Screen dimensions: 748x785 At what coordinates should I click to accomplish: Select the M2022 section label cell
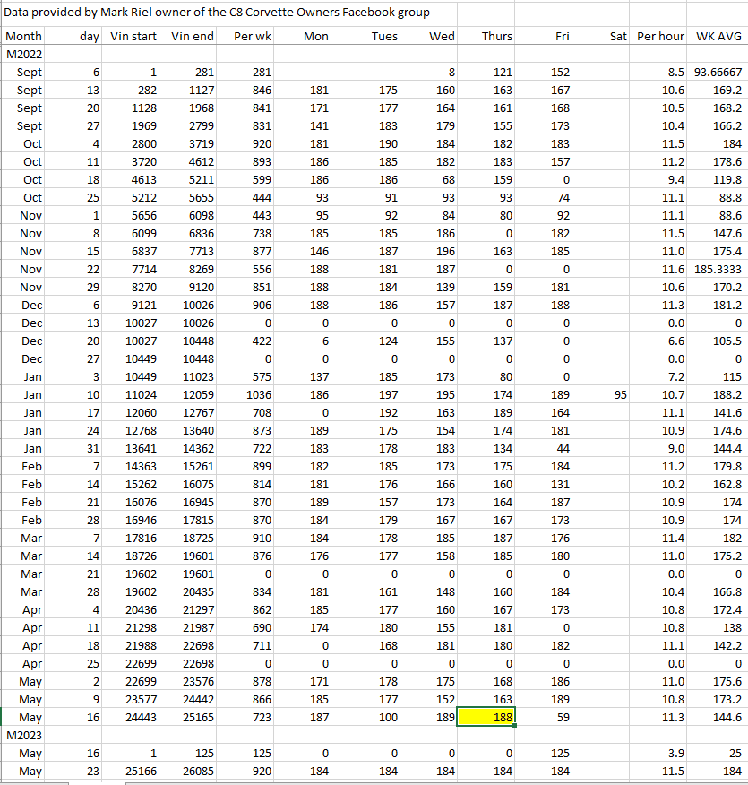click(25, 54)
